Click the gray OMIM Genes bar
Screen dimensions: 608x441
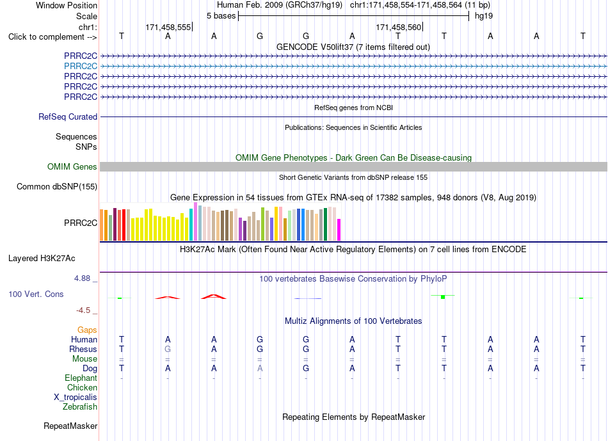click(353, 167)
